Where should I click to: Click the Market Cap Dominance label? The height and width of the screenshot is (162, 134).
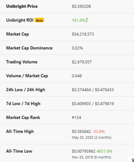[29, 48]
